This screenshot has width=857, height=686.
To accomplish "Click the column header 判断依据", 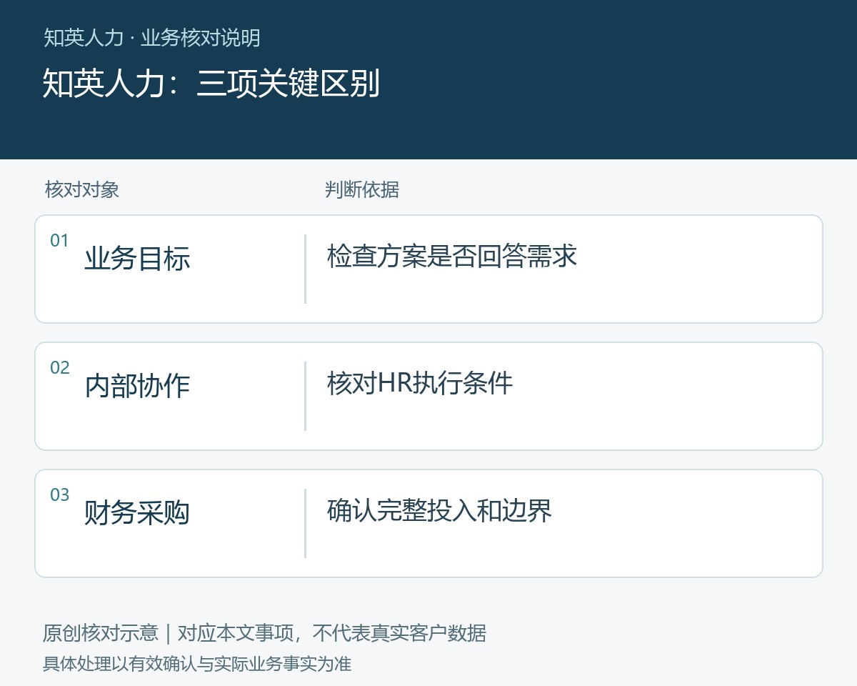I will tap(361, 189).
